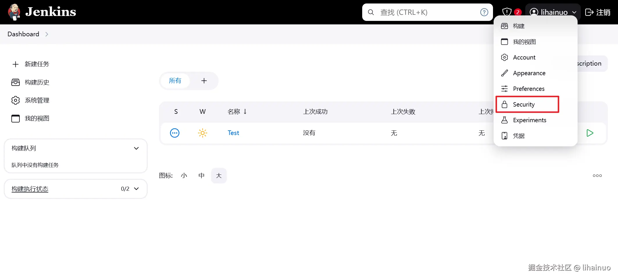This screenshot has width=618, height=279.
Task: Click the weather health icon for Test
Action: coord(202,133)
